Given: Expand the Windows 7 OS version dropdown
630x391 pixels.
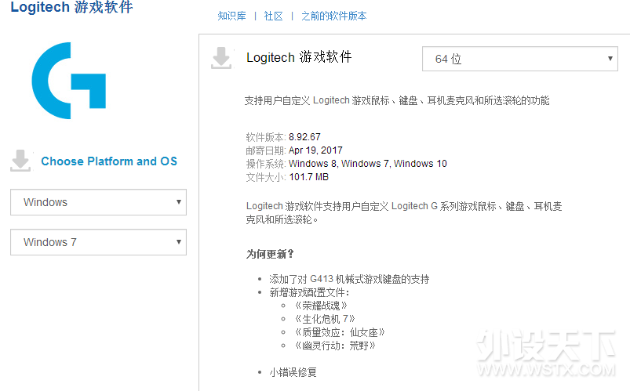Looking at the screenshot, I should (x=98, y=242).
